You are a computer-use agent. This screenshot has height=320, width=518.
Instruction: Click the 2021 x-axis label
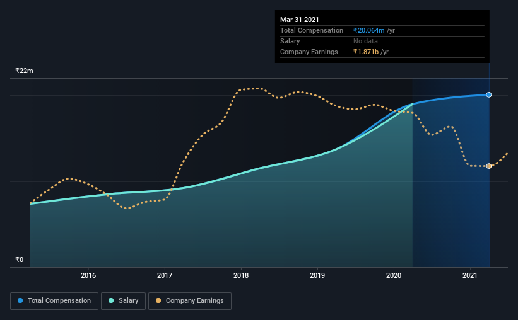click(x=470, y=275)
